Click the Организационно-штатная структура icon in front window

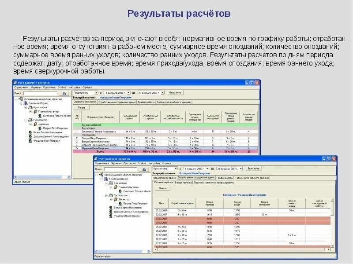point(101,174)
